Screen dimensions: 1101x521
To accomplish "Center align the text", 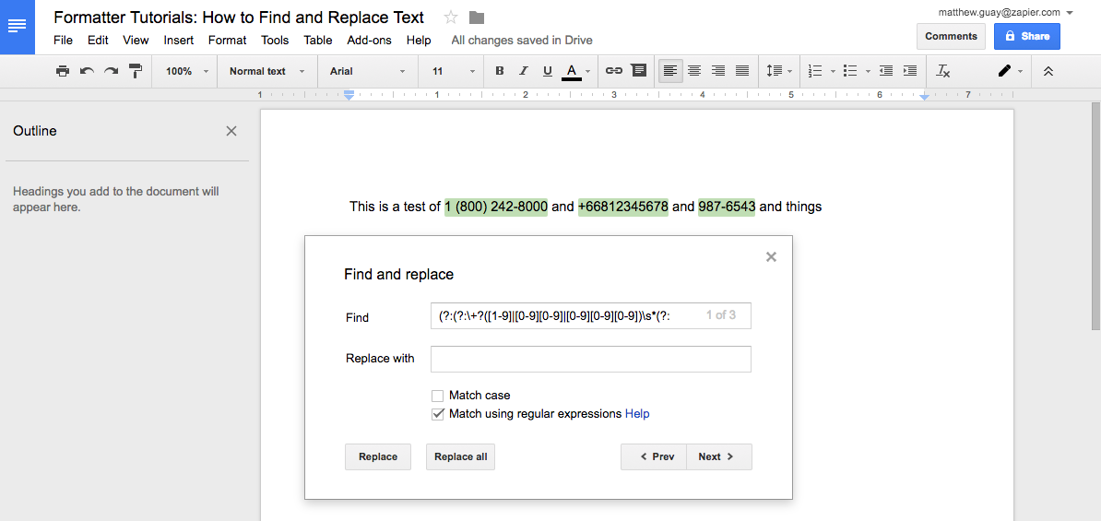I will pos(694,71).
